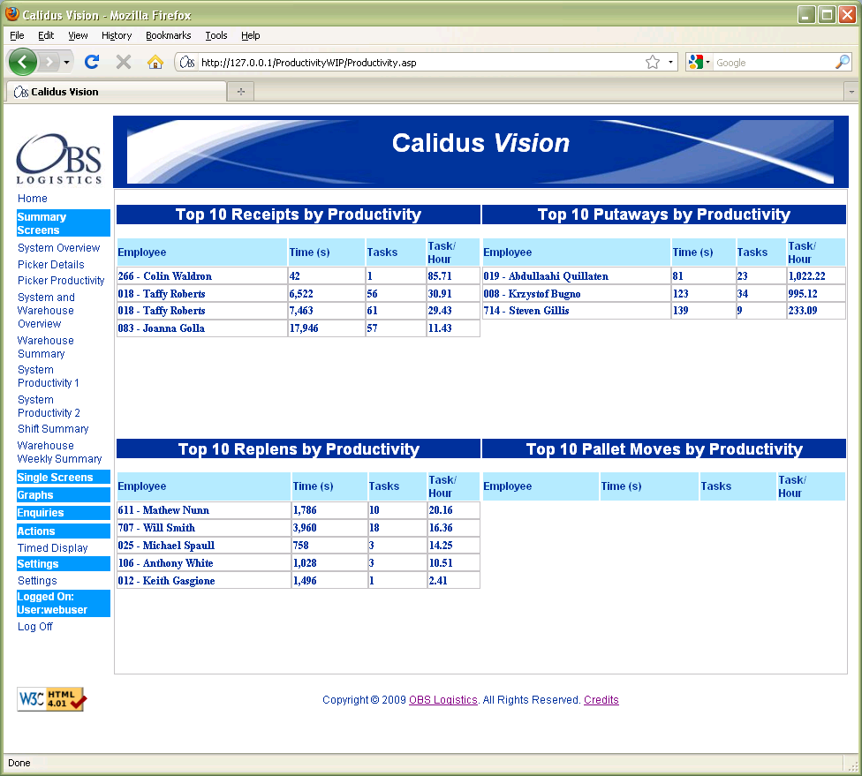Screen dimensions: 862x776
Task: Expand the Enquiries section
Action: (x=64, y=513)
